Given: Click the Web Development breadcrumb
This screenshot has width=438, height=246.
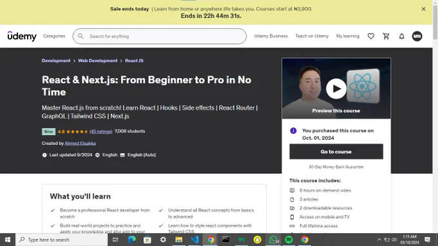Looking at the screenshot, I should [98, 61].
